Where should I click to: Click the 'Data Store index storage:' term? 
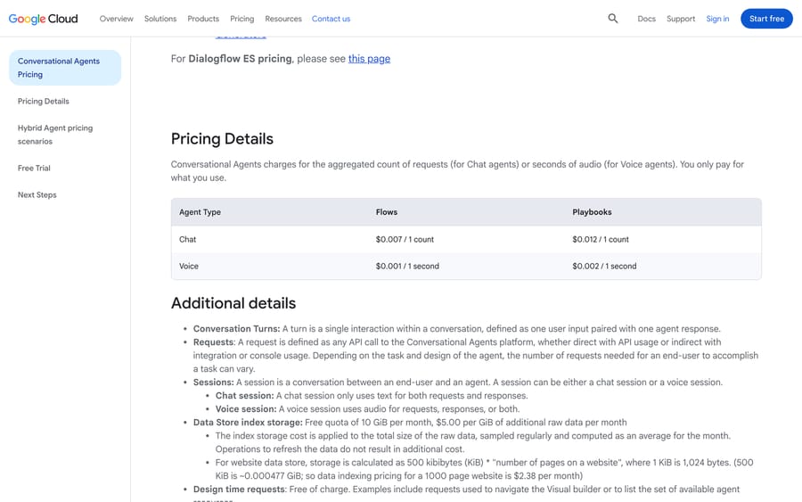click(248, 422)
